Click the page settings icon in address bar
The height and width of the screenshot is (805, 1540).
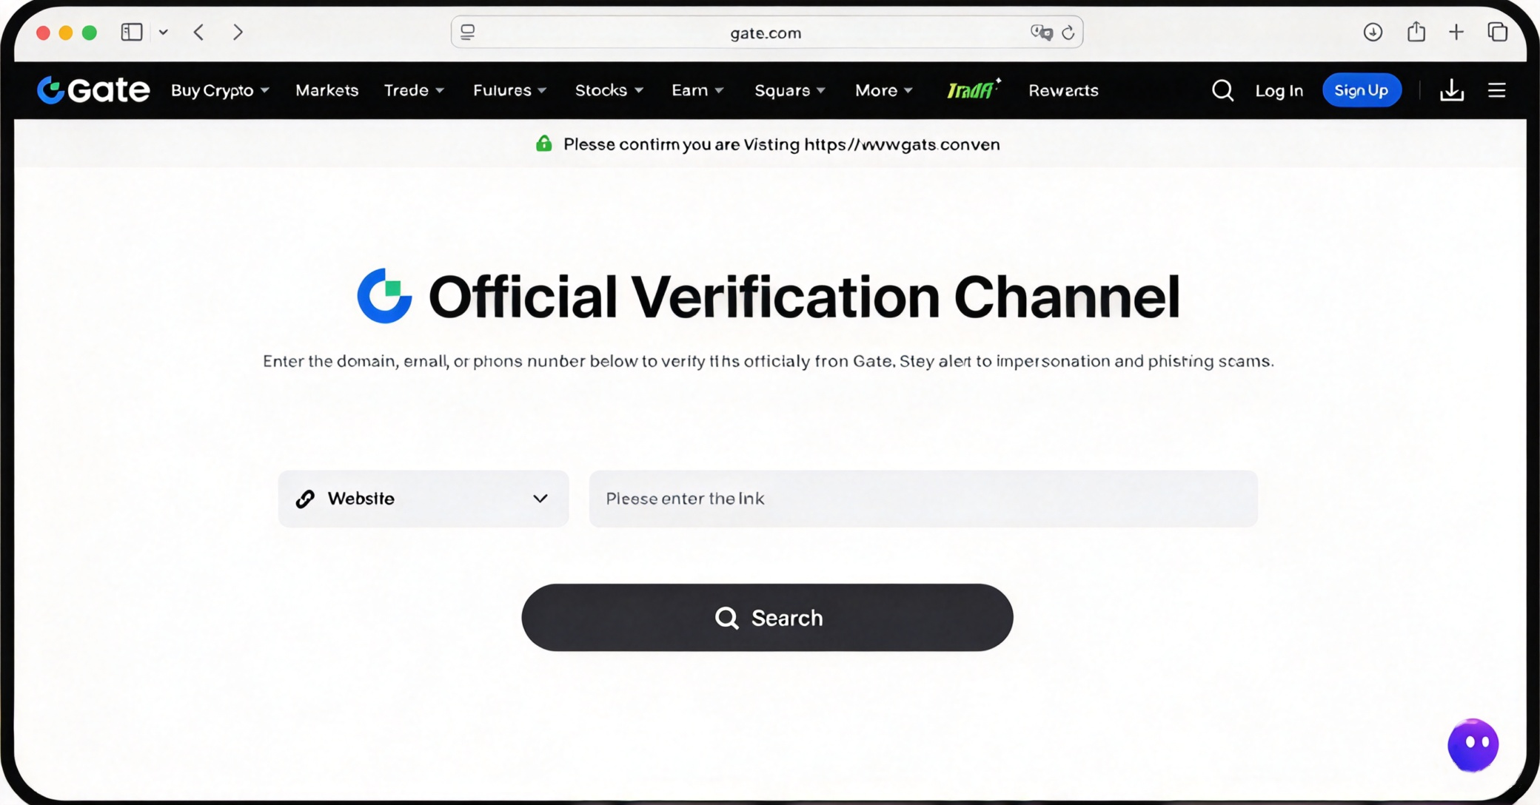coord(468,33)
